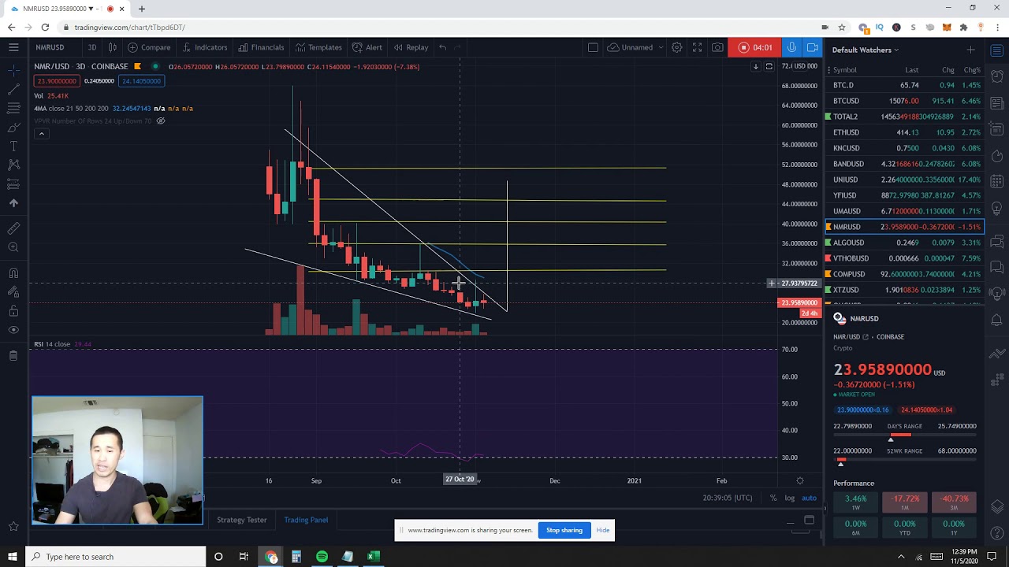Open the Financials menu

pos(261,47)
